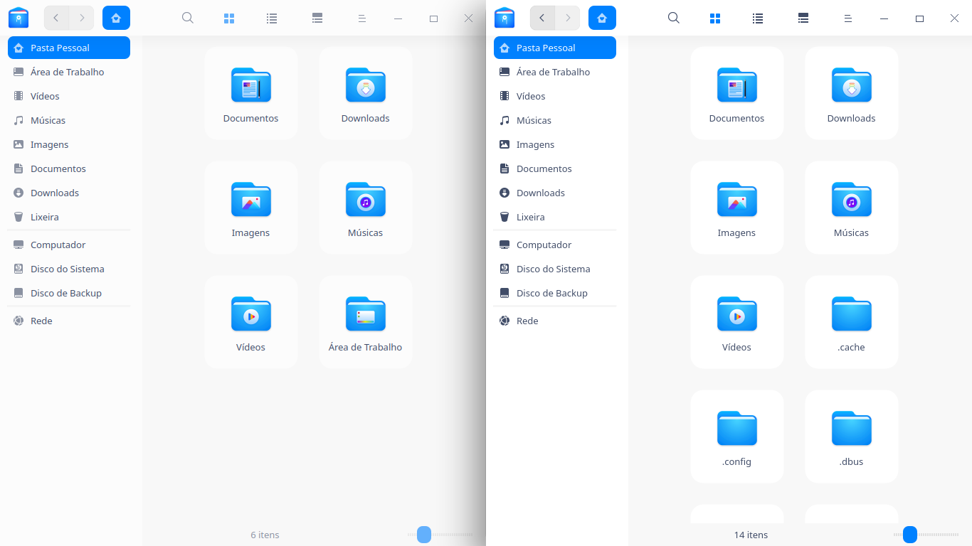Open Imagens in left window sidebar
Screen dimensions: 972x546
69,144
